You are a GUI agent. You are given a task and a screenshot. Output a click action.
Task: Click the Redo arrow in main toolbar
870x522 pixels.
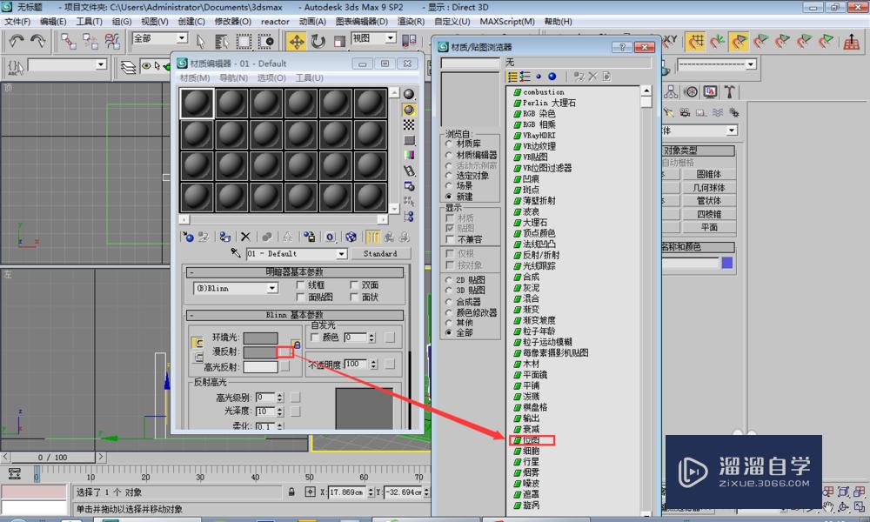[38, 42]
